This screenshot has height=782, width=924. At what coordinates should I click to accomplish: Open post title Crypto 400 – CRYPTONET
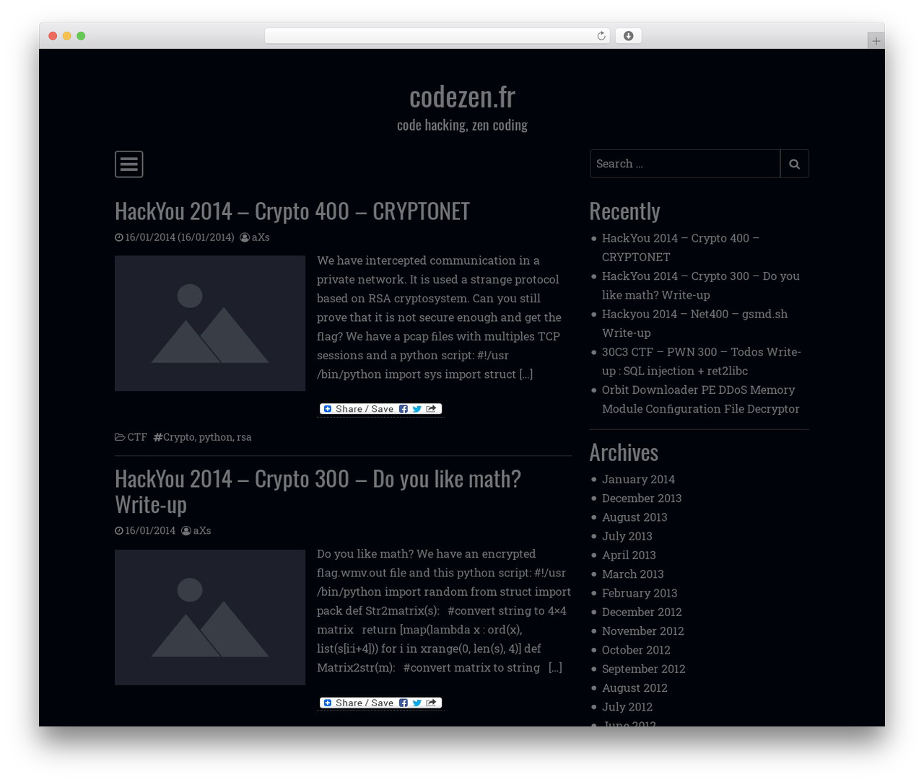pyautogui.click(x=292, y=211)
